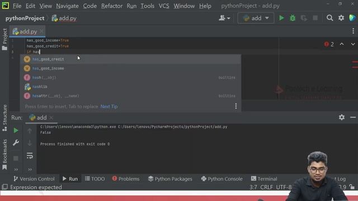Screen dimensions: 358x201
Task: Choose has_good_income completion suggestion
Action: [x=130, y=68]
